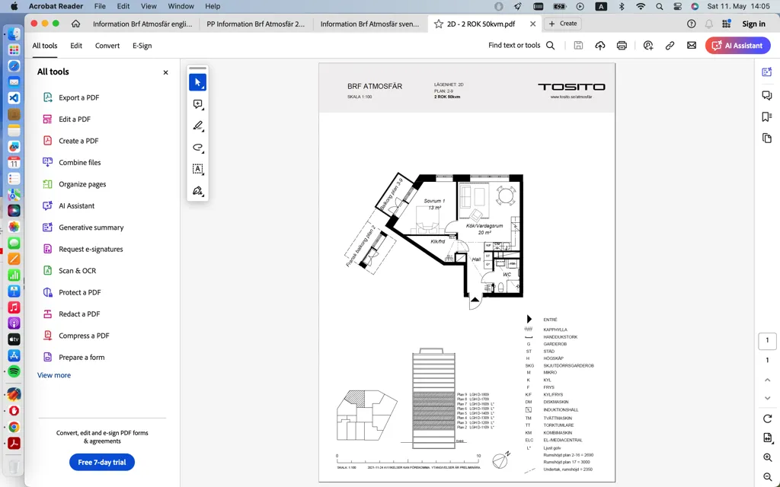The width and height of the screenshot is (780, 487).
Task: Expand View more tools list
Action: click(54, 375)
